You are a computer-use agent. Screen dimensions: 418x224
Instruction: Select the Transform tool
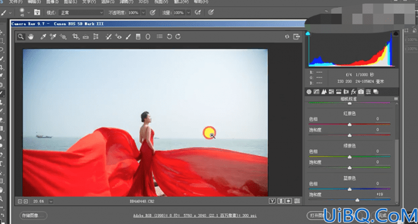point(95,37)
